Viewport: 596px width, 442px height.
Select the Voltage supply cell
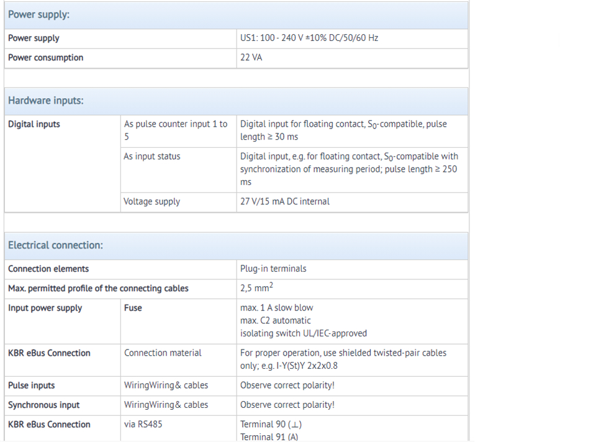tap(178, 202)
